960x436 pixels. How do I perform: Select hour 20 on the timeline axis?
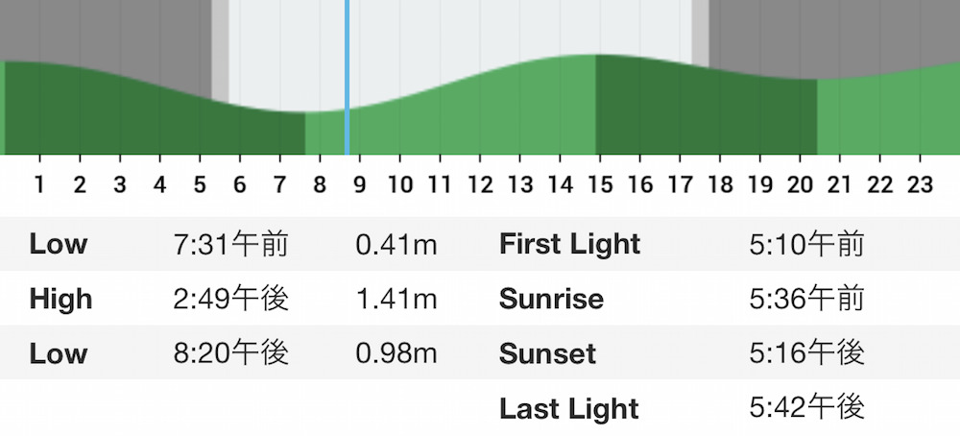pyautogui.click(x=799, y=183)
